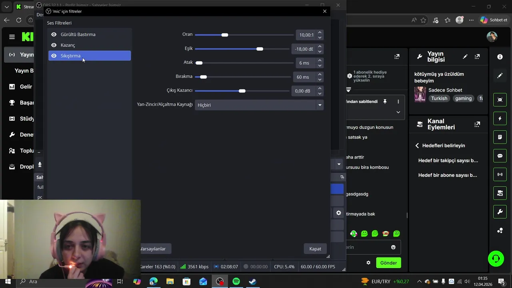
Task: Select the Gürültü Bastırma filter row
Action: click(x=90, y=34)
